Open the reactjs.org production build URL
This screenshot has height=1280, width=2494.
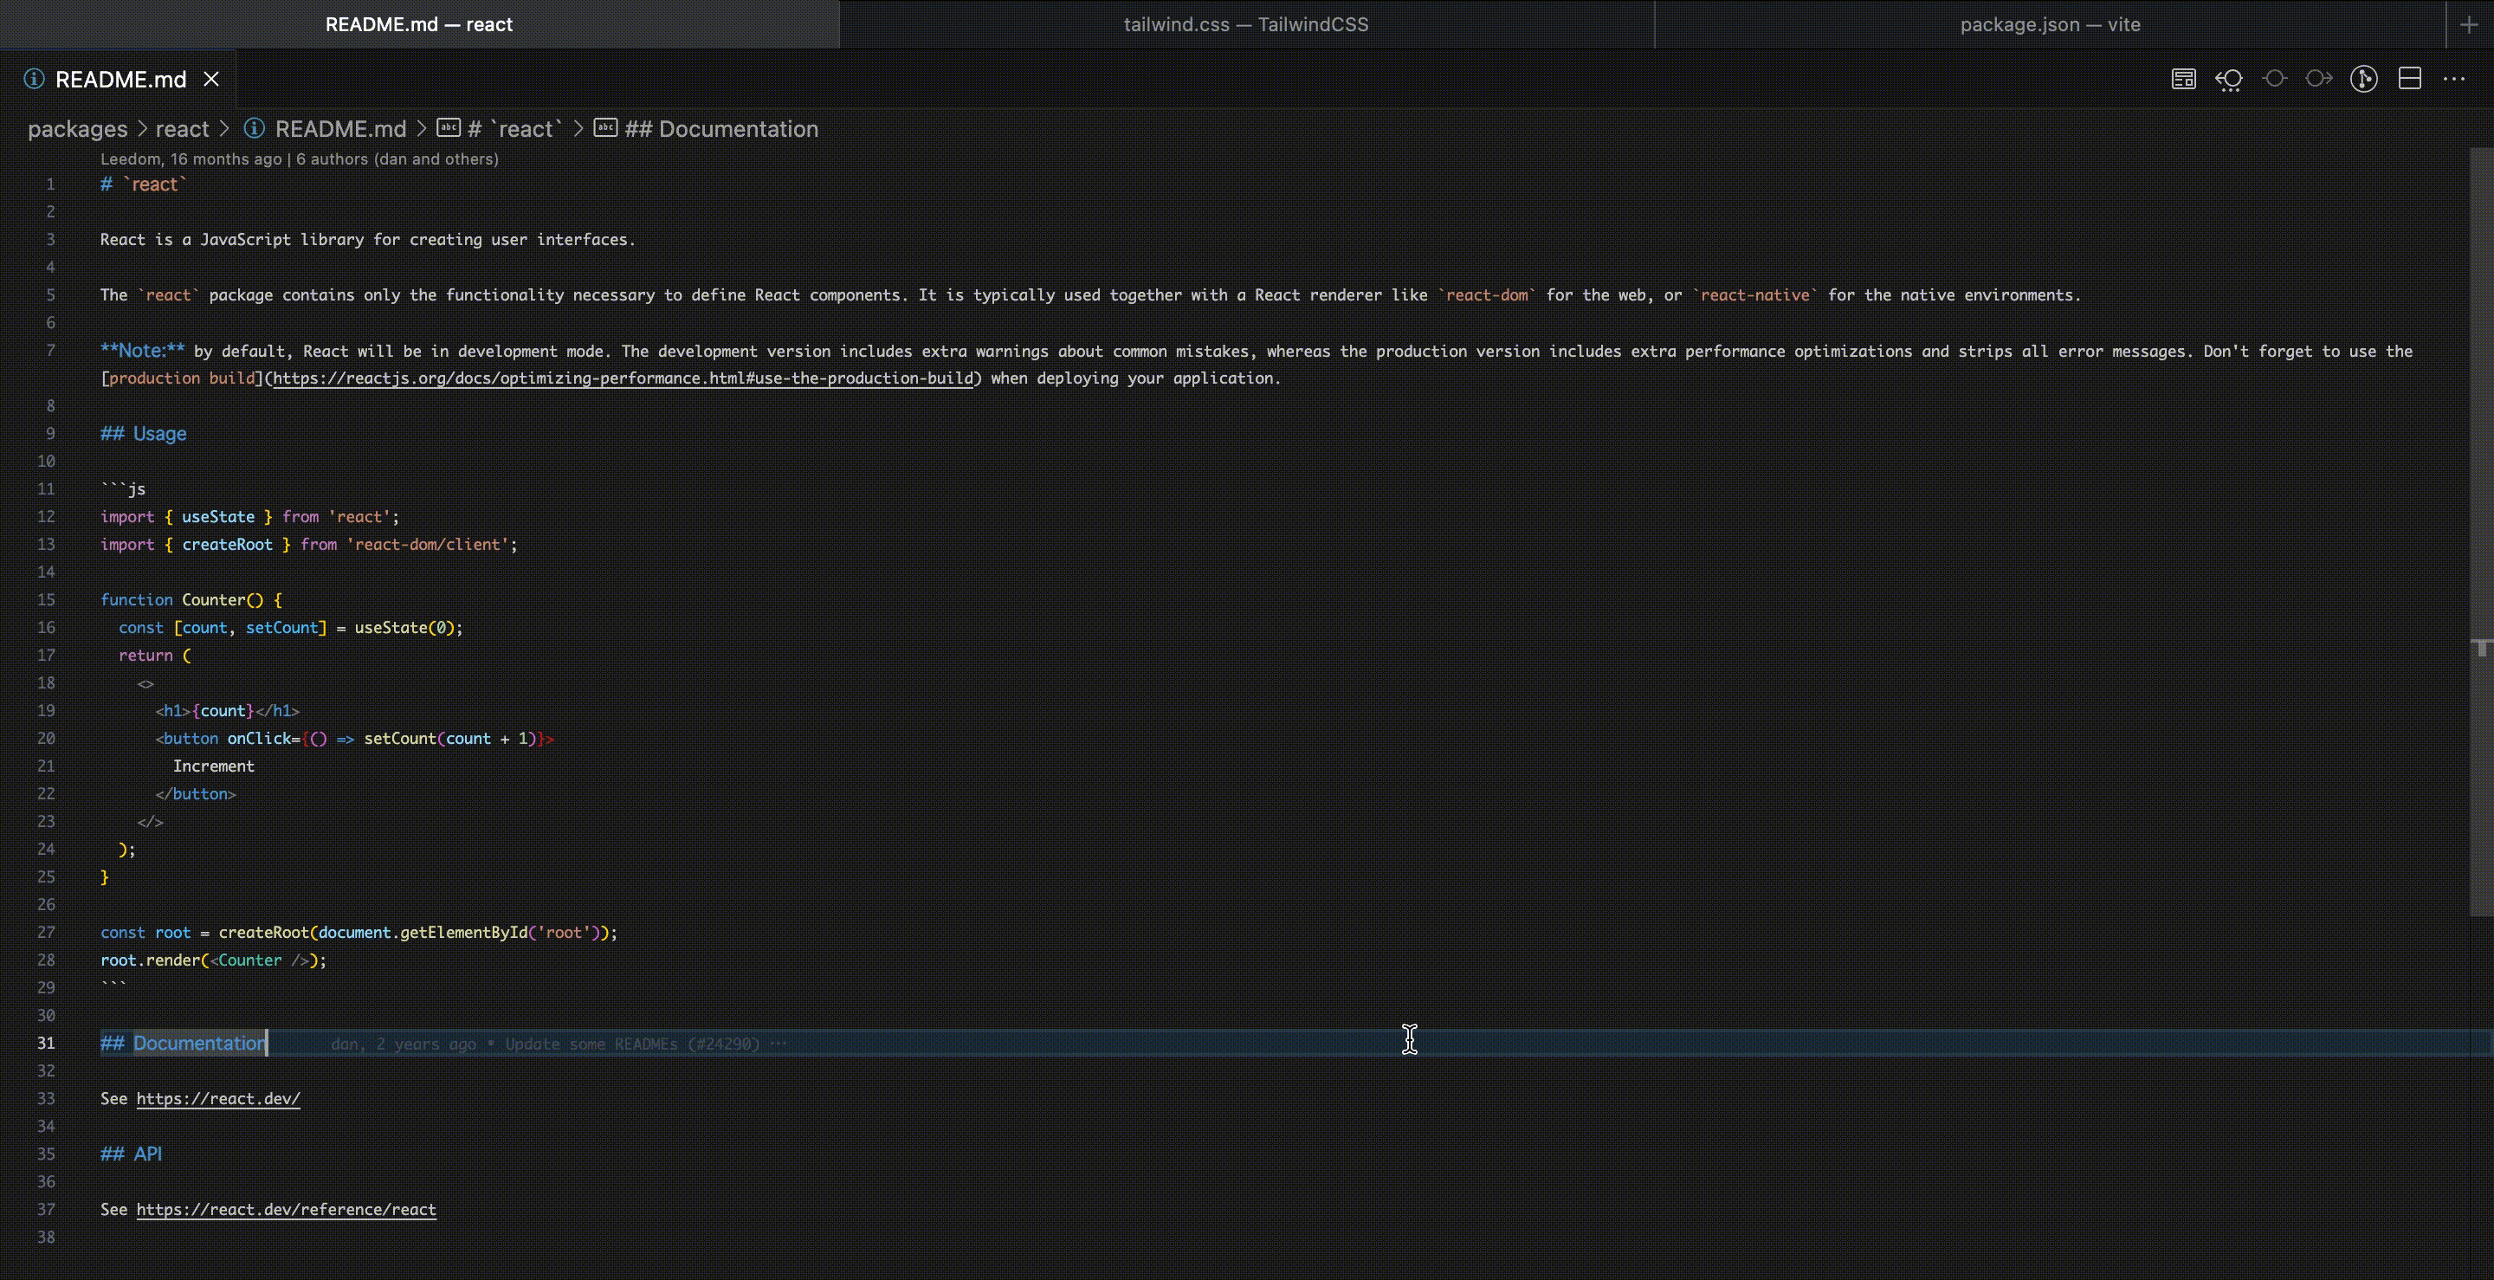(x=623, y=378)
